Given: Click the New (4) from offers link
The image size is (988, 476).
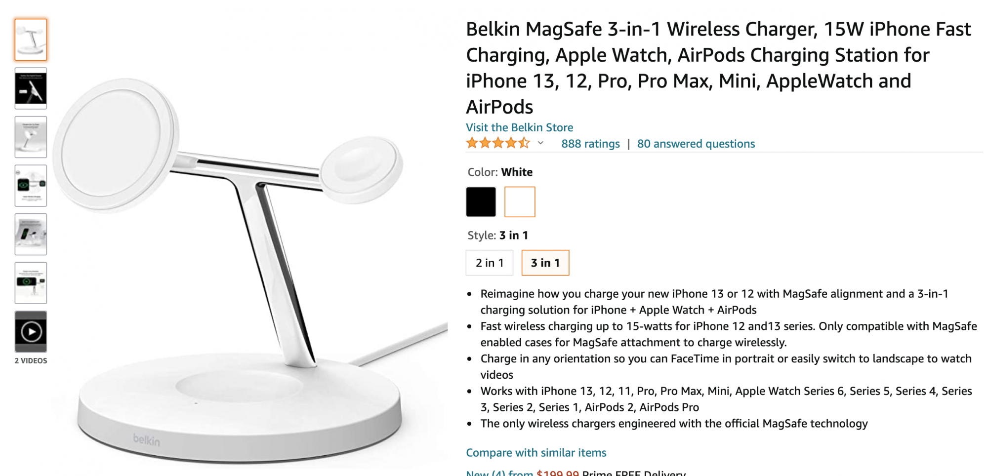Looking at the screenshot, I should (x=499, y=473).
